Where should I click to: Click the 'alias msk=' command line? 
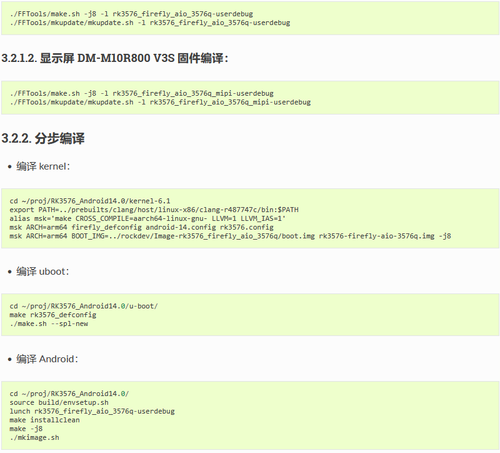point(147,218)
